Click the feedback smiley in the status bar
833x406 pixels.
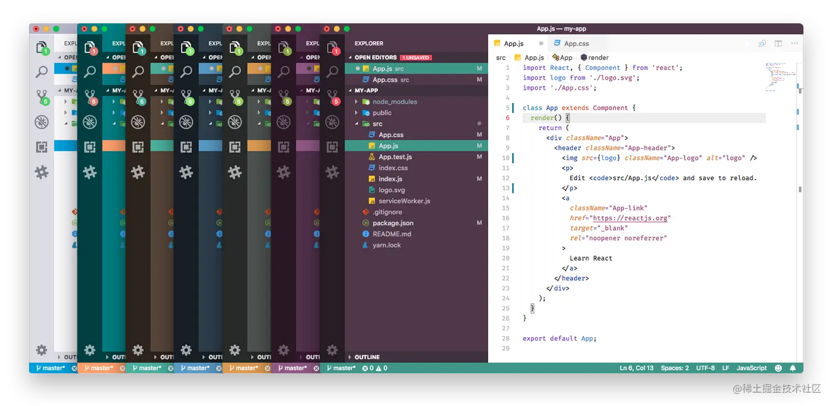point(778,368)
